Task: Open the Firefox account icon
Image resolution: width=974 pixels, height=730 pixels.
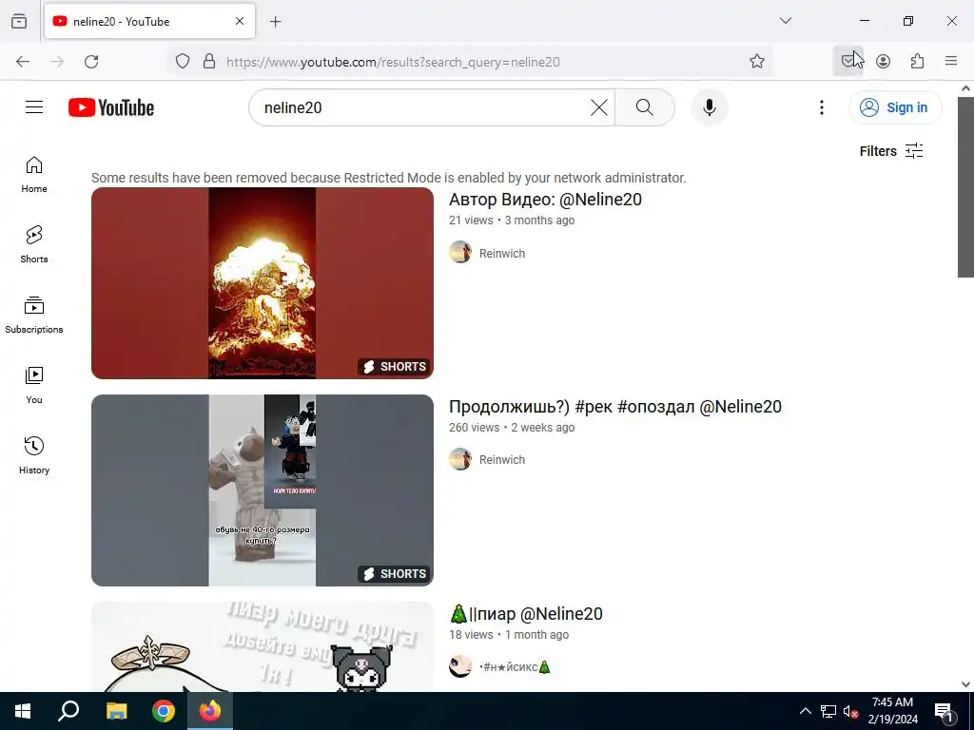Action: 883,62
